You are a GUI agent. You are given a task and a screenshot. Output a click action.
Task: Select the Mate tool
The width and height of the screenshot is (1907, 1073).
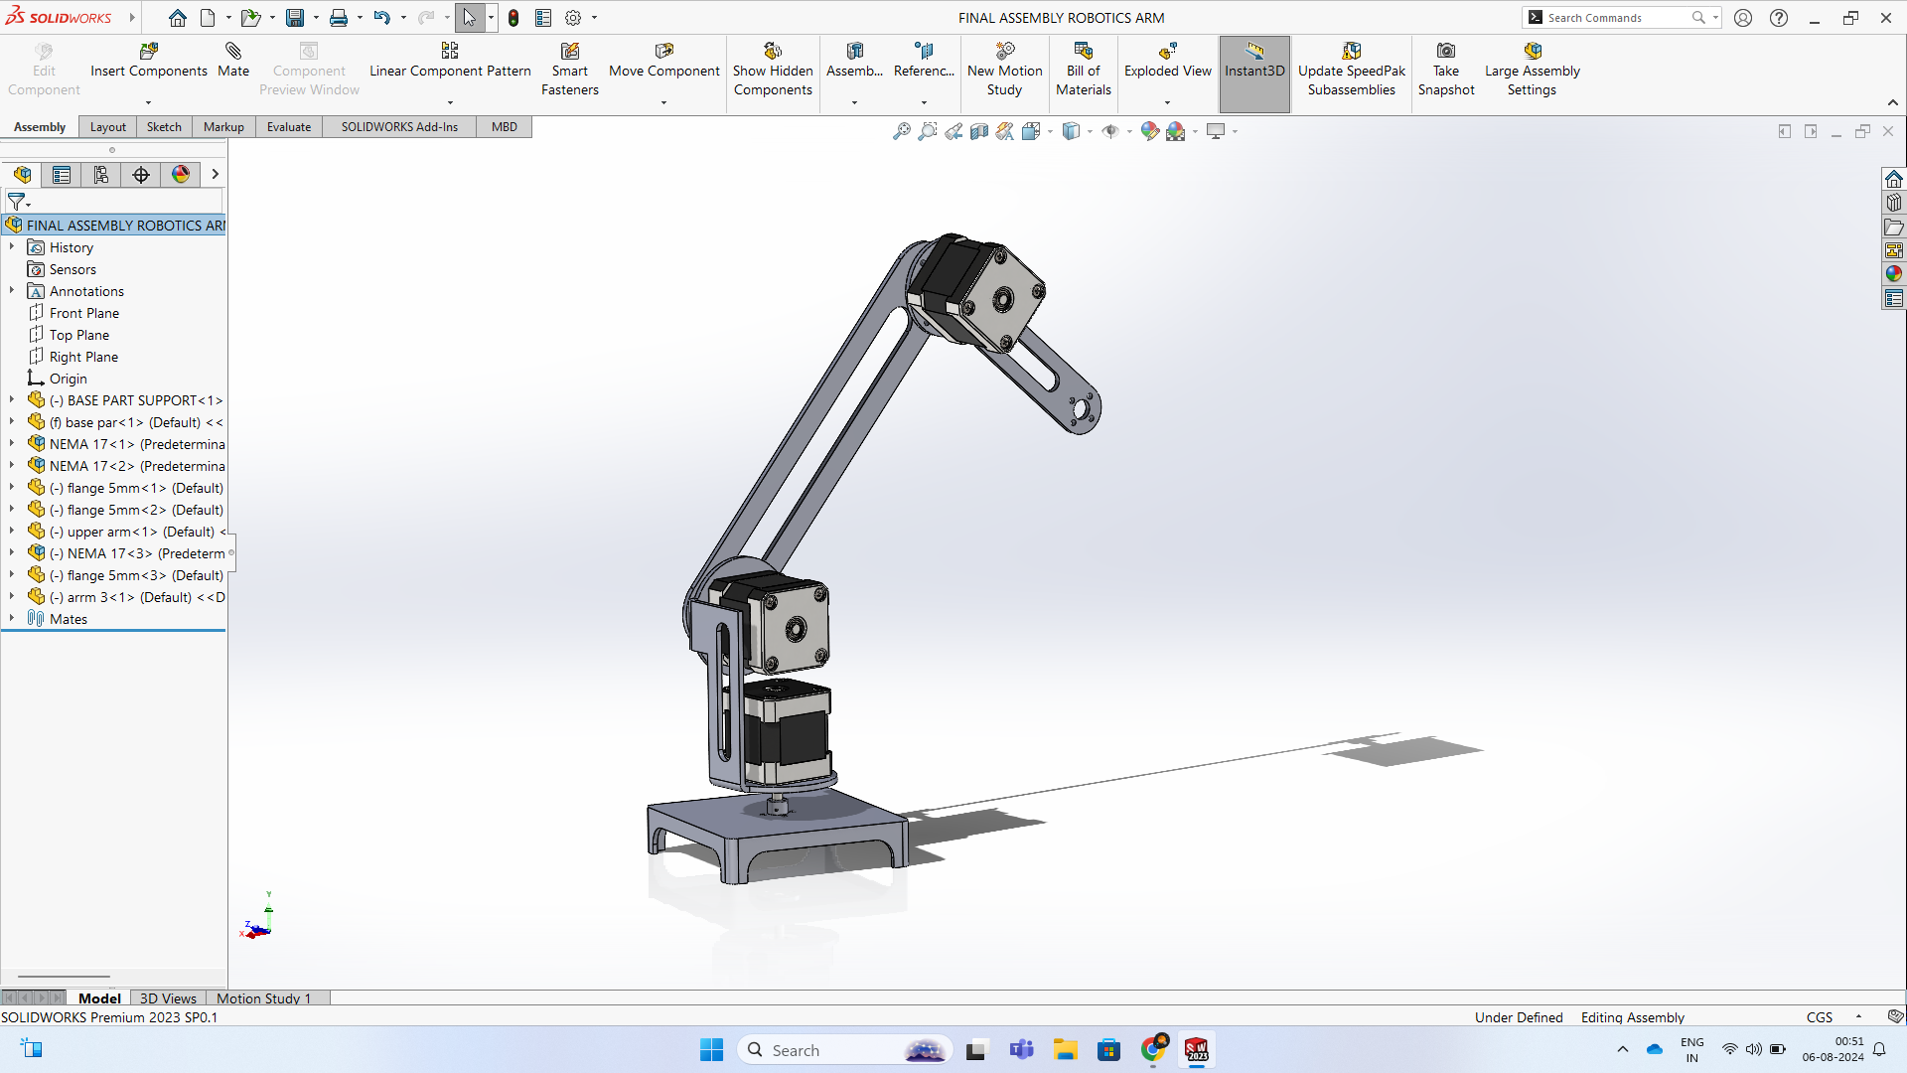232,62
